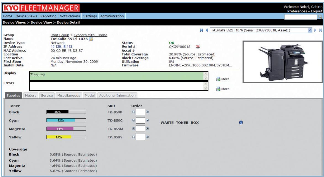This screenshot has height=177, width=324.
Task: Select the Supplies tab
Action: [x=14, y=95]
